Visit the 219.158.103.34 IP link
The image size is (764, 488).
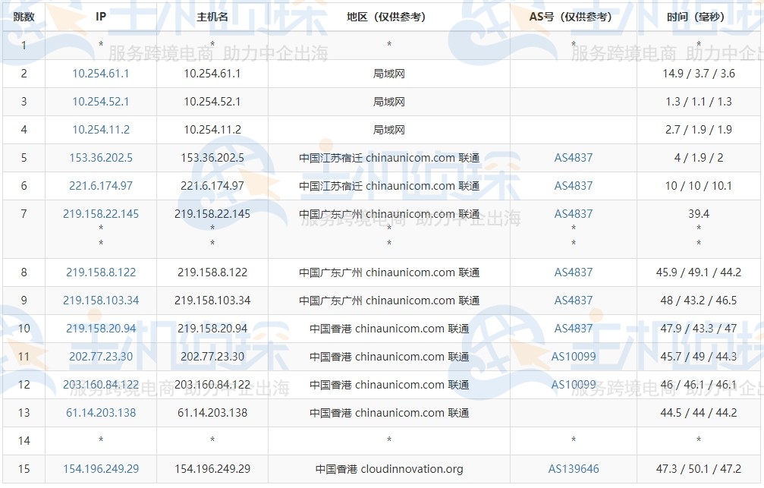pos(101,301)
